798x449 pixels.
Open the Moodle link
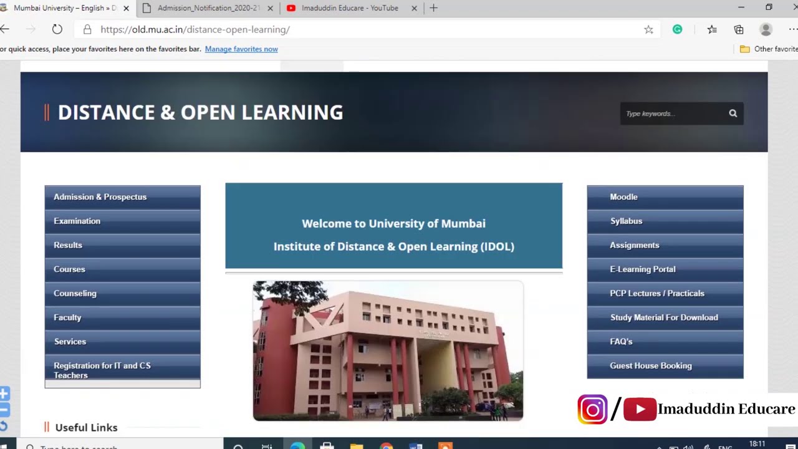[x=665, y=197]
